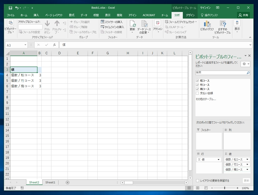Viewport: 258px width, 195px height.
Task: Open 個数 / 松コース value dropdown
Action: click(247, 159)
